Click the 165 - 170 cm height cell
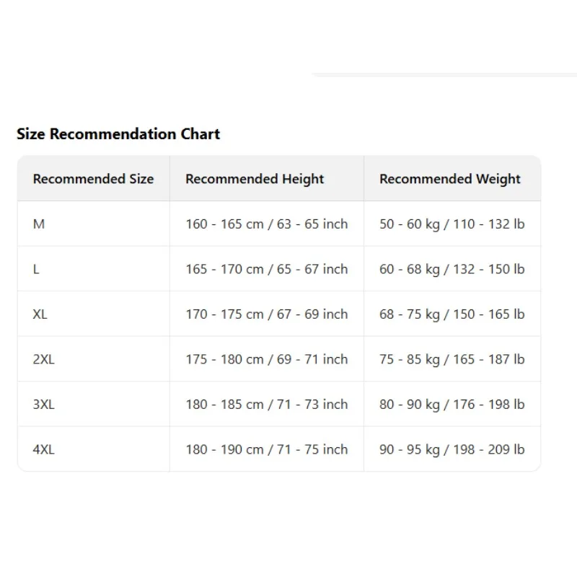 [x=266, y=269]
